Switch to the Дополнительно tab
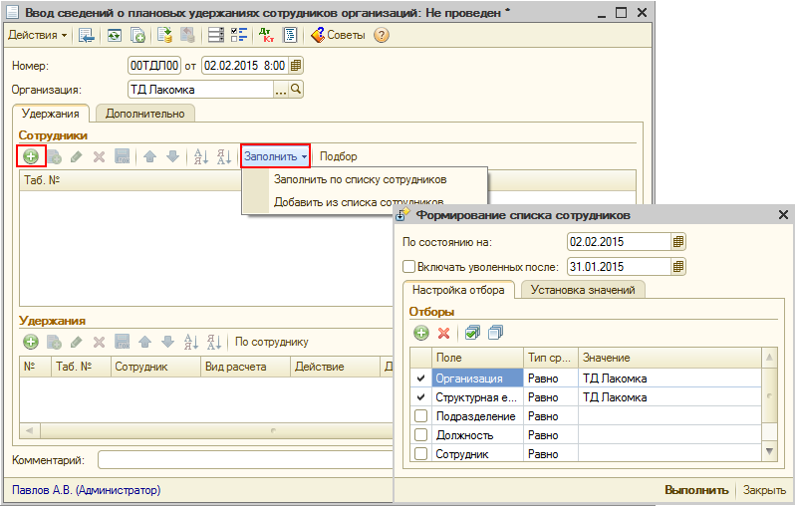Image resolution: width=797 pixels, height=506 pixels. pyautogui.click(x=145, y=114)
